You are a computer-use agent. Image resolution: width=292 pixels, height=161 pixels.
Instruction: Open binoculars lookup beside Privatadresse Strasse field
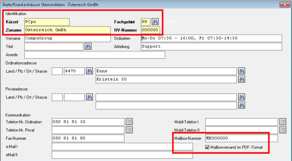pyautogui.click(x=242, y=105)
